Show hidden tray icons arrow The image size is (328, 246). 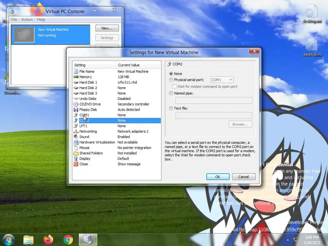[288, 240]
